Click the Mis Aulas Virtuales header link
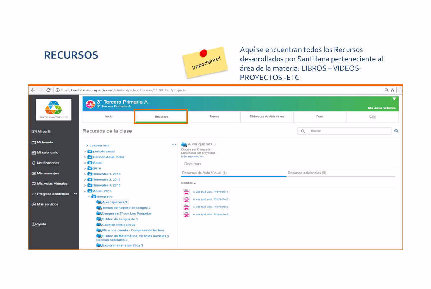Image resolution: width=431 pixels, height=289 pixels. click(382, 108)
